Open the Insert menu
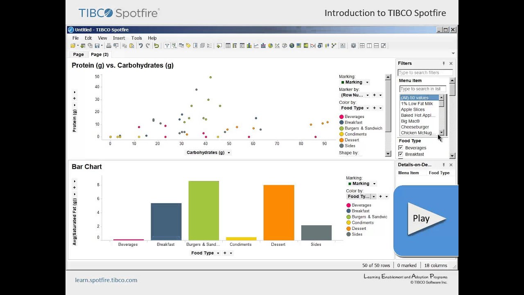 (x=119, y=38)
